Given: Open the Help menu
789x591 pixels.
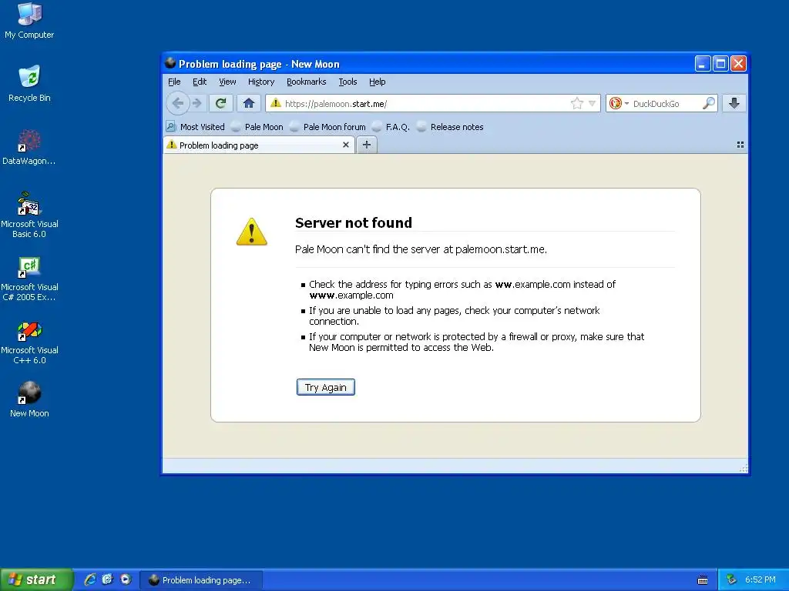Looking at the screenshot, I should (x=378, y=82).
